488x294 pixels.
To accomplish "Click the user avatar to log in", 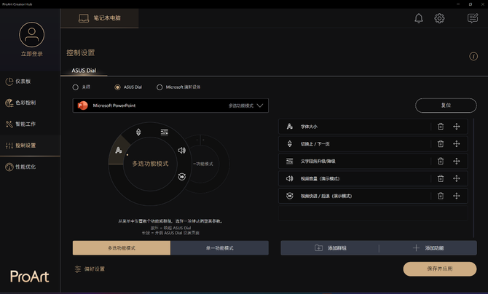I will click(x=32, y=34).
